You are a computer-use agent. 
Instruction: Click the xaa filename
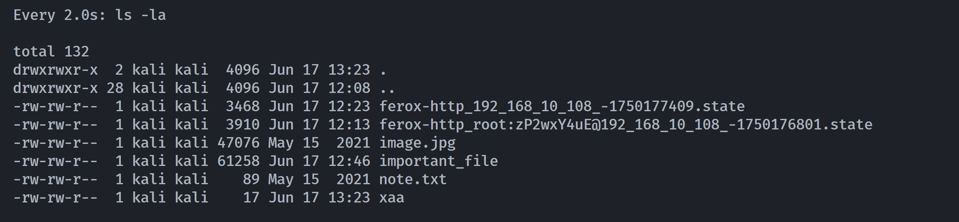pos(392,198)
